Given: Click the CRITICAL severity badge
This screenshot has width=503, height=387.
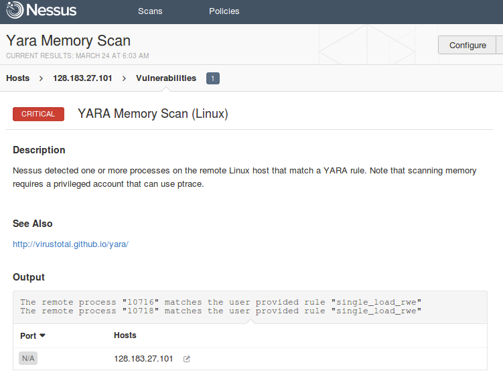Looking at the screenshot, I should 38,114.
